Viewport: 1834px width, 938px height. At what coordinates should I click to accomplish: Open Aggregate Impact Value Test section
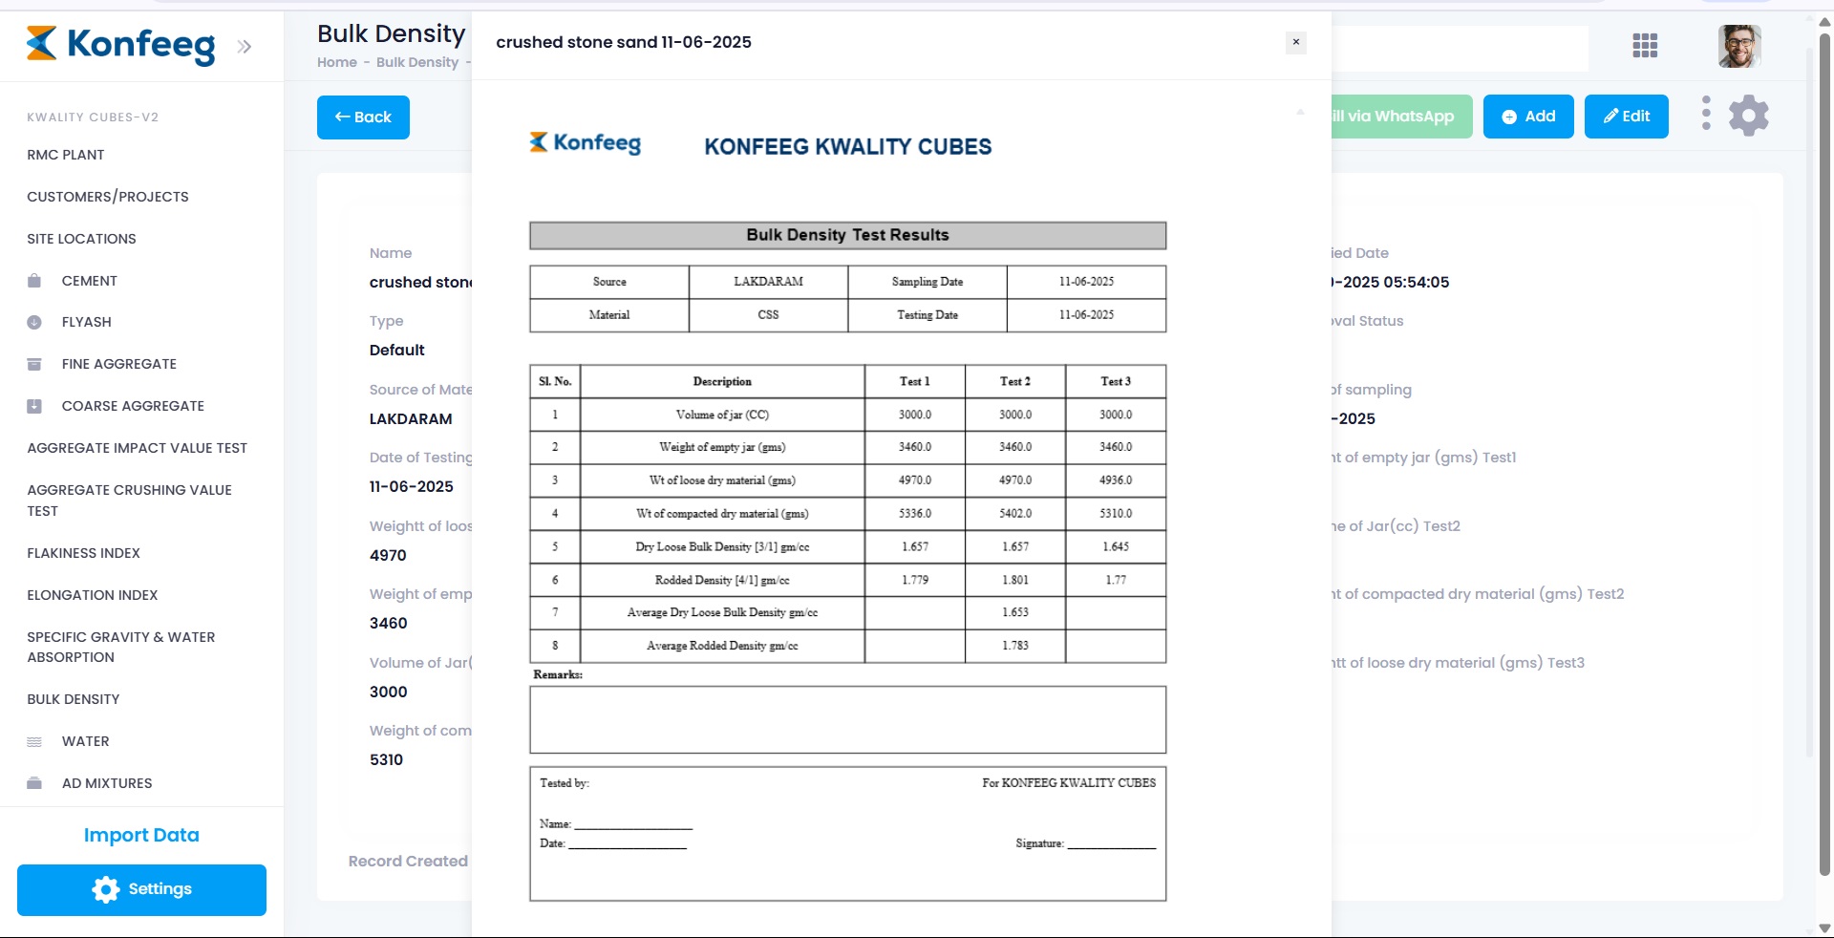point(137,448)
